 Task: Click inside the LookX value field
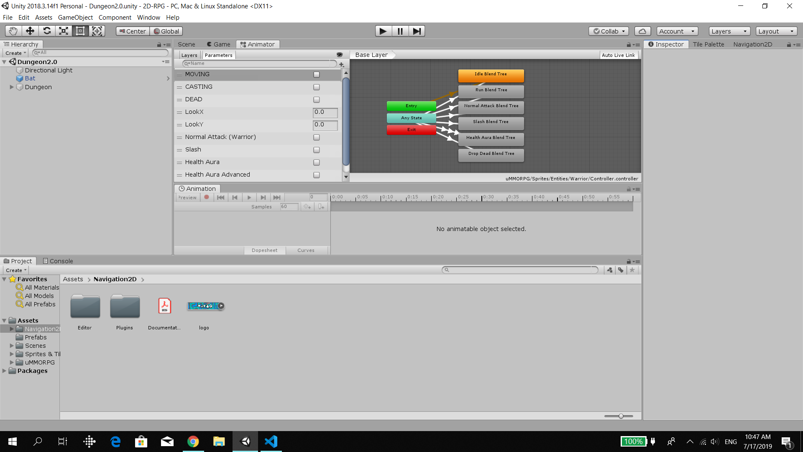325,112
